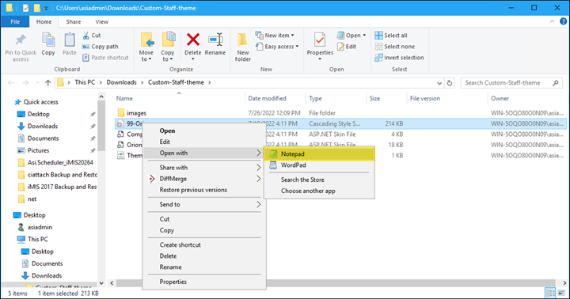Select iMIS 2017 Backup folder in navigation pane
The width and height of the screenshot is (570, 299).
coord(62,187)
